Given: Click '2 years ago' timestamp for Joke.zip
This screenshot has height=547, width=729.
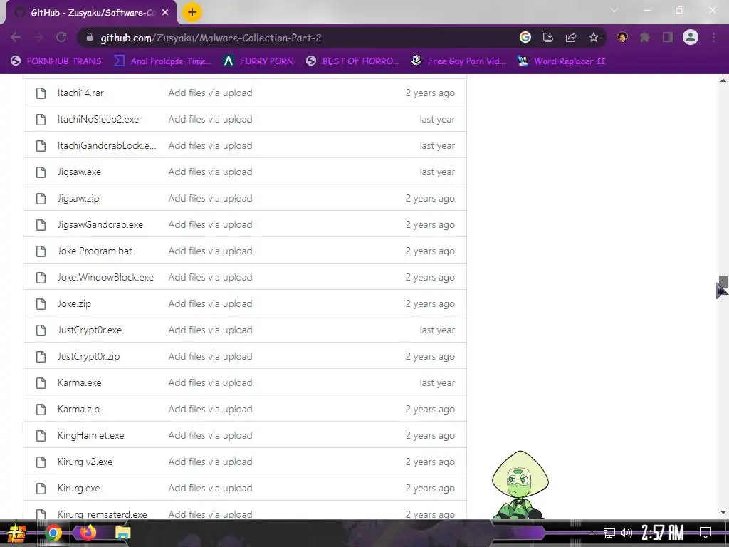Looking at the screenshot, I should 430,303.
